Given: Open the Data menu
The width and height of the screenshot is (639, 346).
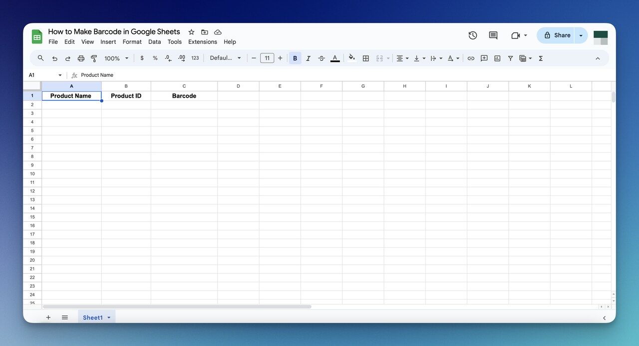Looking at the screenshot, I should (155, 42).
